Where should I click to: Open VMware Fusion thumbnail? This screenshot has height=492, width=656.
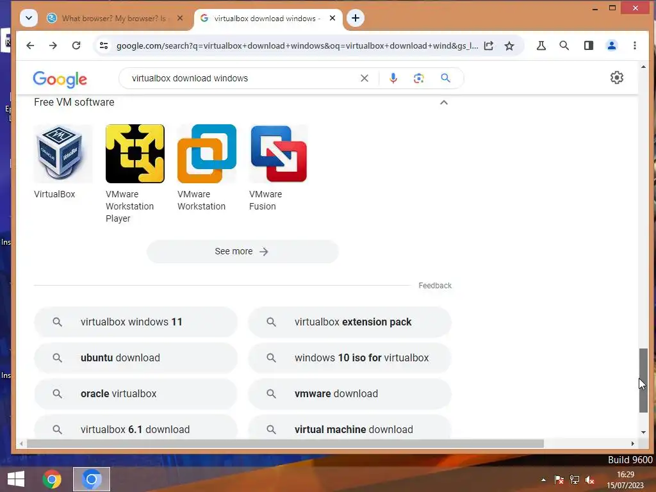click(279, 154)
